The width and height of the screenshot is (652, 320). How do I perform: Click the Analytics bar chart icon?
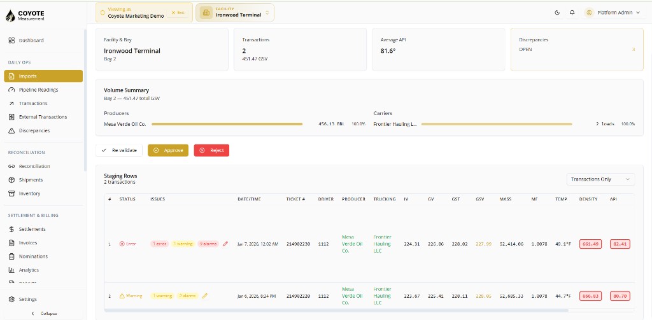click(11, 270)
